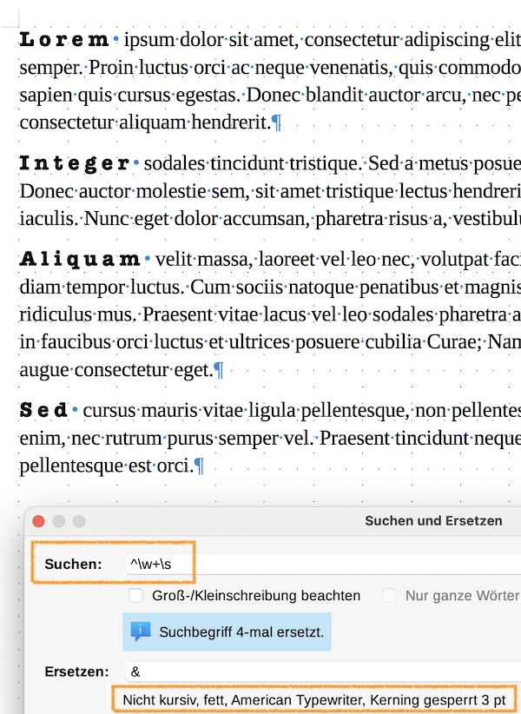Click the bold spaced word 'Lorem'

point(63,40)
